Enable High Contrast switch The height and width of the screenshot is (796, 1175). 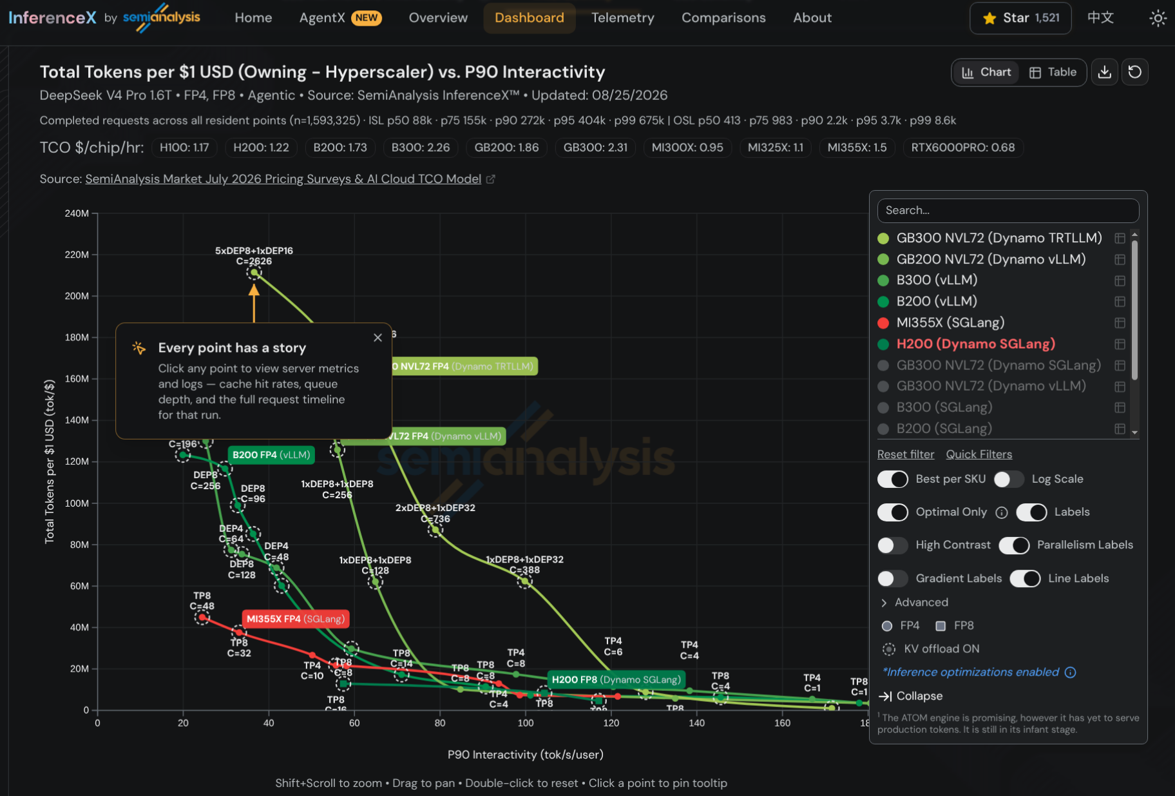[x=893, y=545]
